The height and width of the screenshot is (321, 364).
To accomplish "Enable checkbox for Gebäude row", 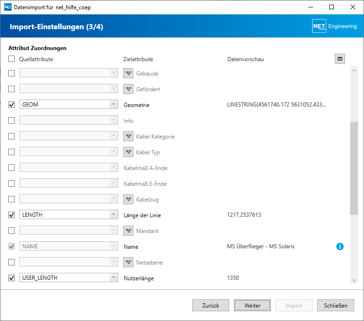I will point(12,73).
